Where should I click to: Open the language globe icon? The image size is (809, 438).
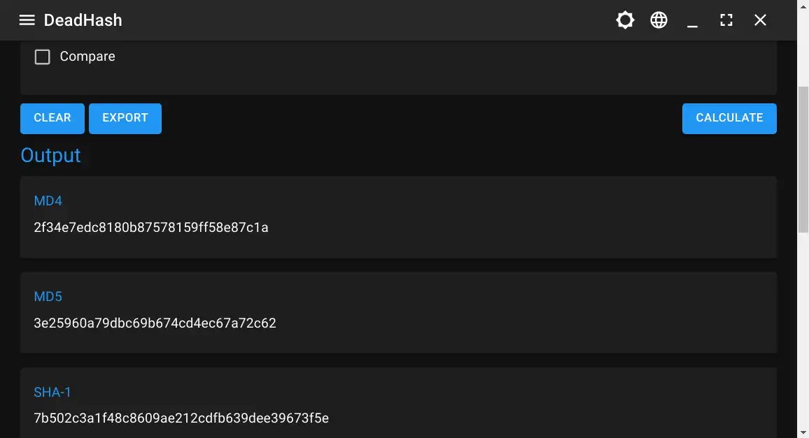tap(659, 20)
